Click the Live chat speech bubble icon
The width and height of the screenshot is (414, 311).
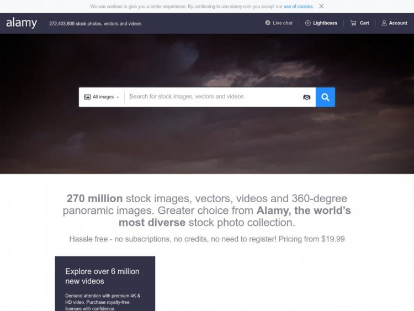click(268, 23)
